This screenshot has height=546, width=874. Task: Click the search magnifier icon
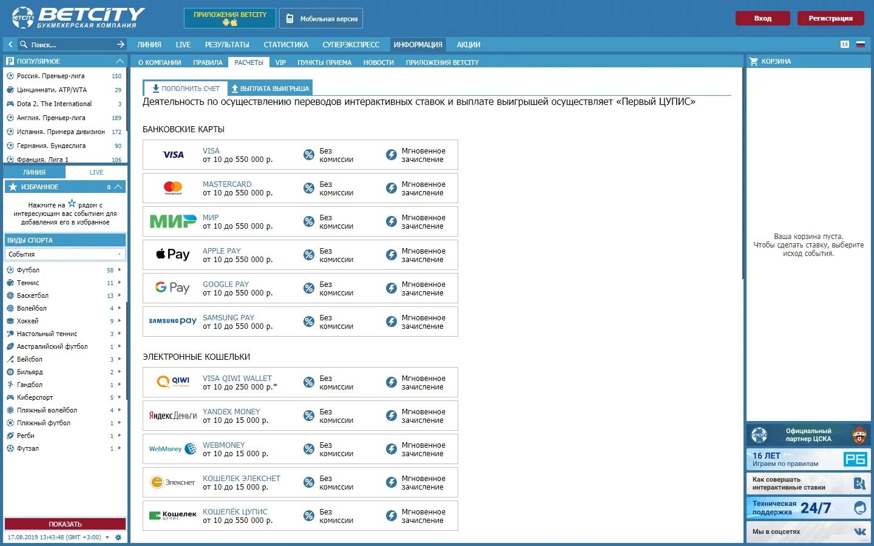pos(24,44)
